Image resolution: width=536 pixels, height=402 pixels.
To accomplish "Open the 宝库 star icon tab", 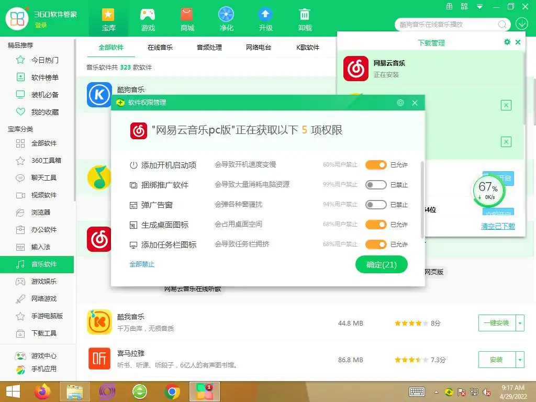I will point(108,19).
